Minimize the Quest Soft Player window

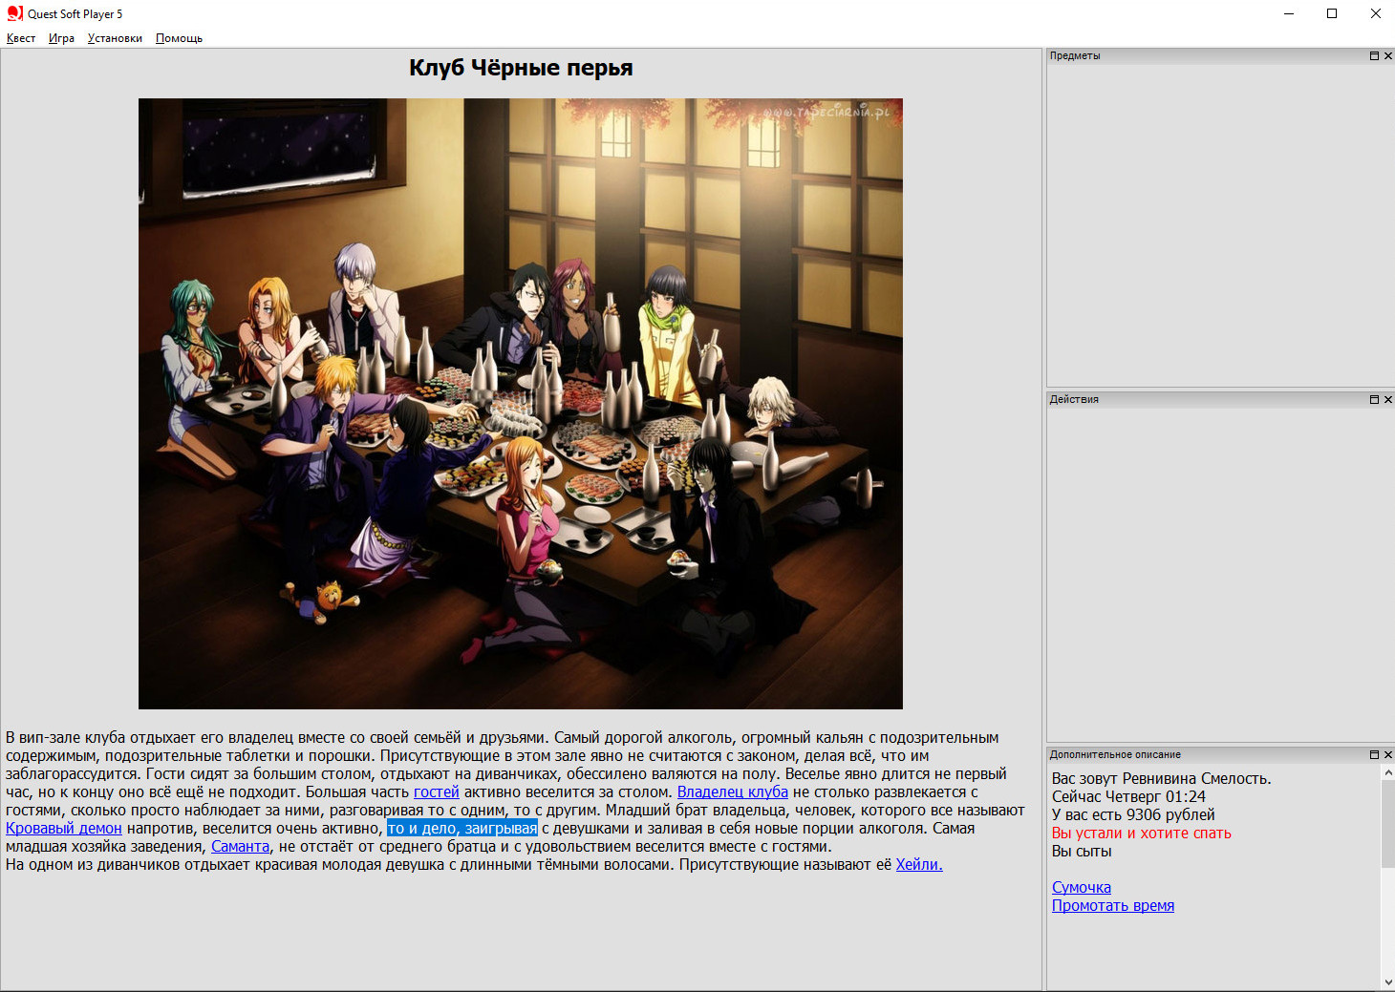click(1289, 13)
